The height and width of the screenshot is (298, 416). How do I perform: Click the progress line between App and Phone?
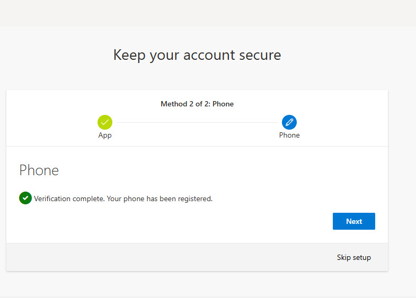coord(197,123)
